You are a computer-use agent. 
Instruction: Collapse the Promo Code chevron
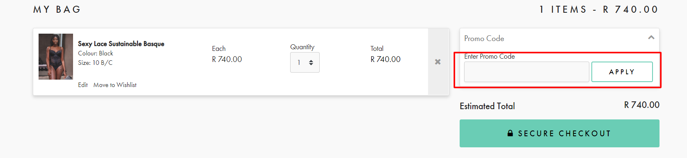(651, 37)
